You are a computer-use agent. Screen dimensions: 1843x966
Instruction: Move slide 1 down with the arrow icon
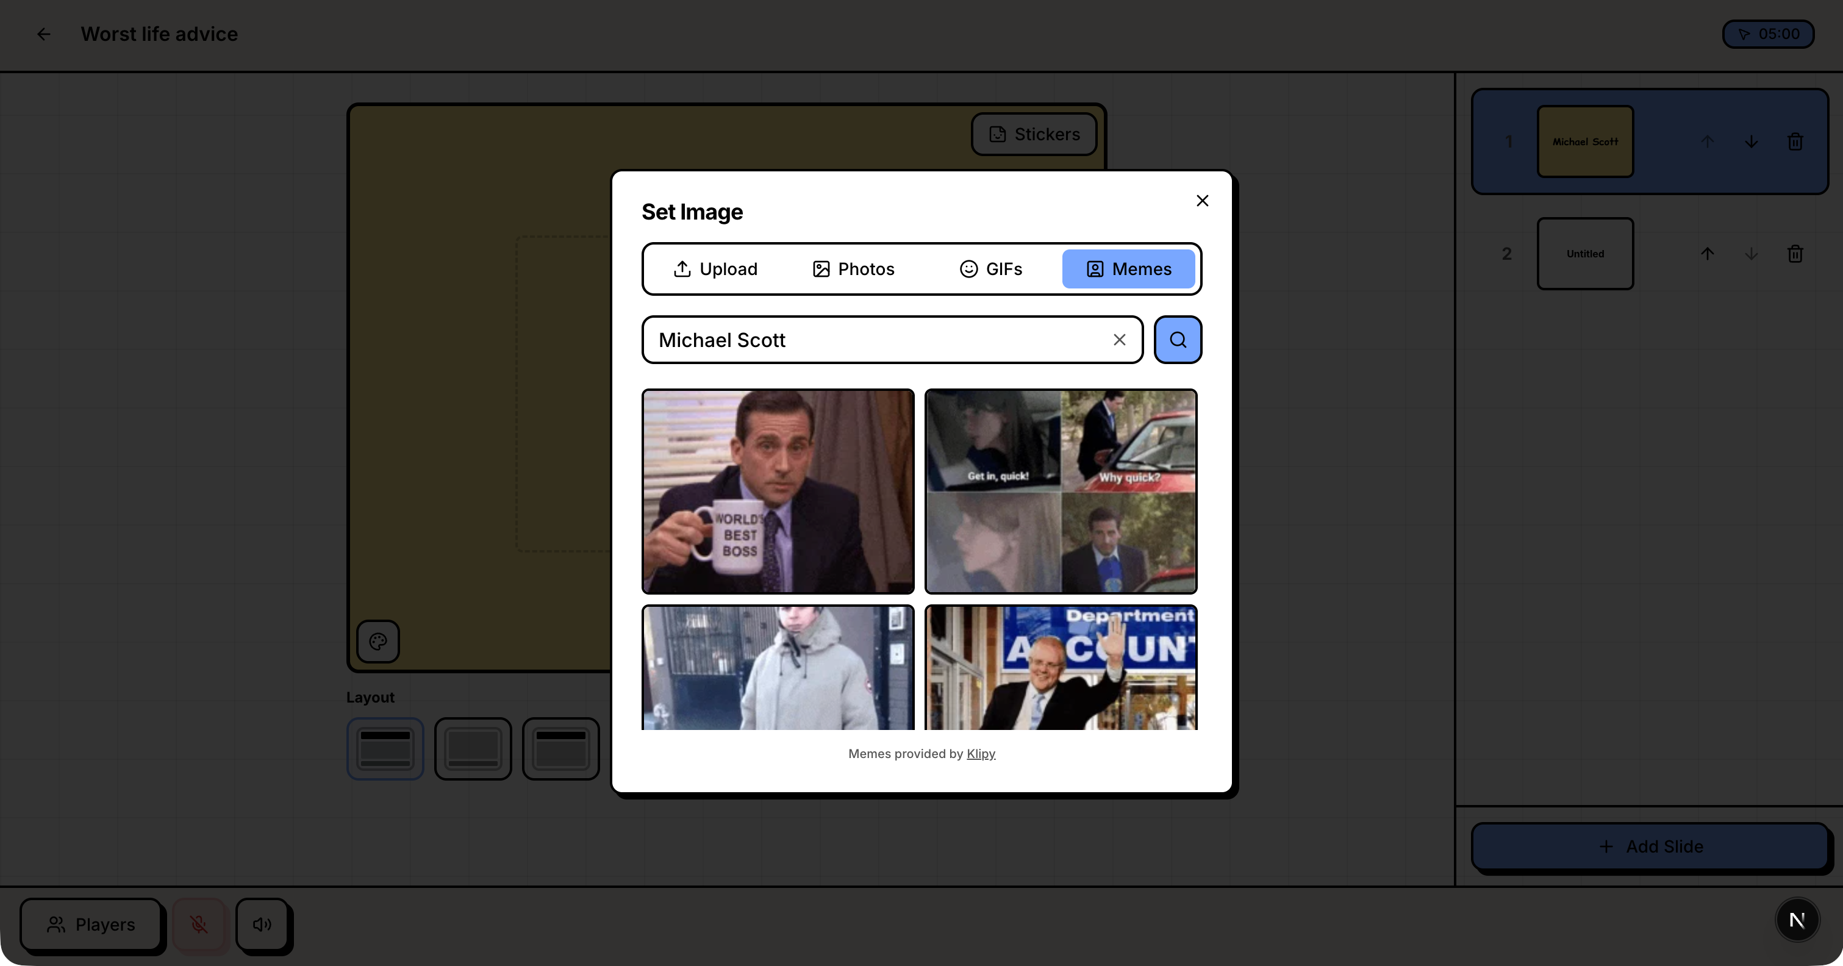[x=1751, y=141]
